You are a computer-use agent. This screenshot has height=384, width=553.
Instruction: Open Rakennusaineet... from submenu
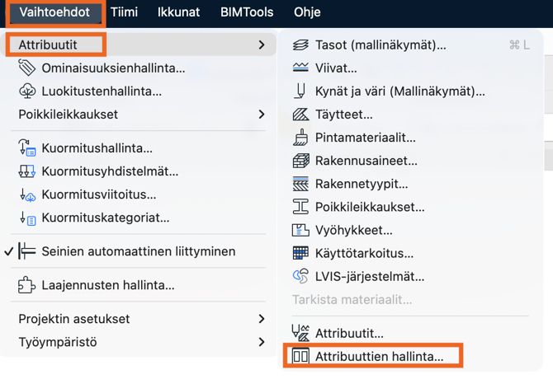pos(410,161)
